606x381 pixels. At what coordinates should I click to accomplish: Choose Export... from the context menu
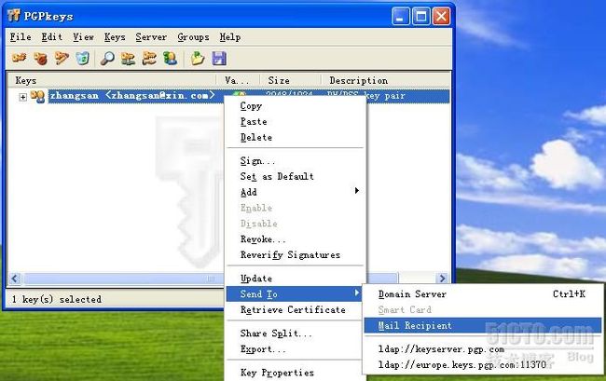[x=296, y=349]
